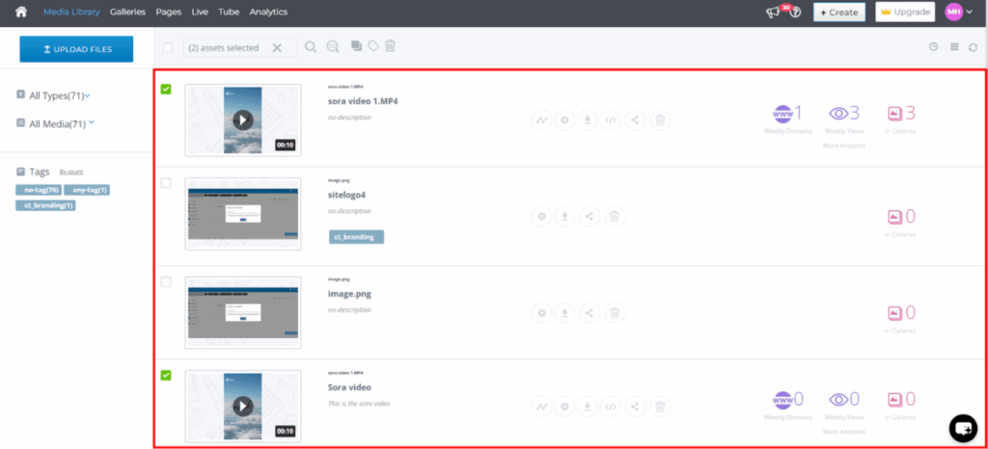988x449 pixels.
Task: Share the sitelogo4 image
Action: tap(590, 216)
